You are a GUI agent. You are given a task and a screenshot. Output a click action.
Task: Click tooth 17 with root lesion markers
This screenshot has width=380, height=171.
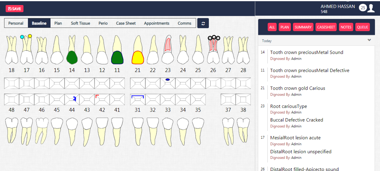click(x=26, y=51)
